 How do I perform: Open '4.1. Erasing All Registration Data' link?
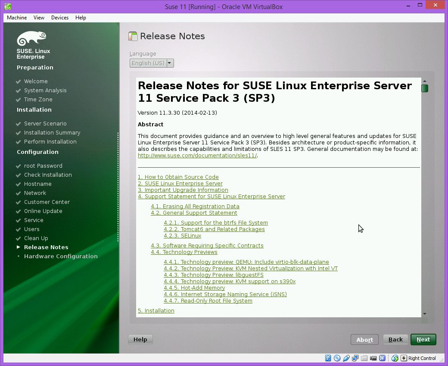(x=195, y=206)
